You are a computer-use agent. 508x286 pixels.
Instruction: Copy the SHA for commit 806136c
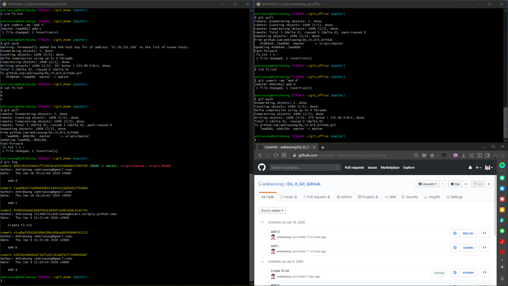click(x=455, y=233)
